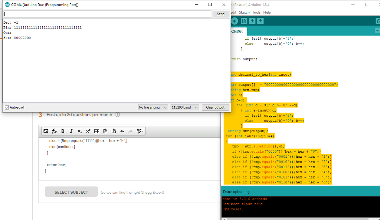Image resolution: width=380 pixels, height=220 pixels.
Task: Open the No line ending dropdown
Action: (x=153, y=107)
